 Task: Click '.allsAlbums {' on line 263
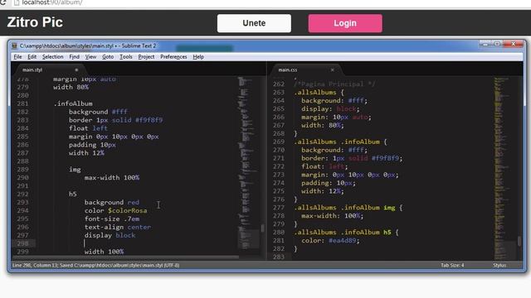(x=319, y=92)
